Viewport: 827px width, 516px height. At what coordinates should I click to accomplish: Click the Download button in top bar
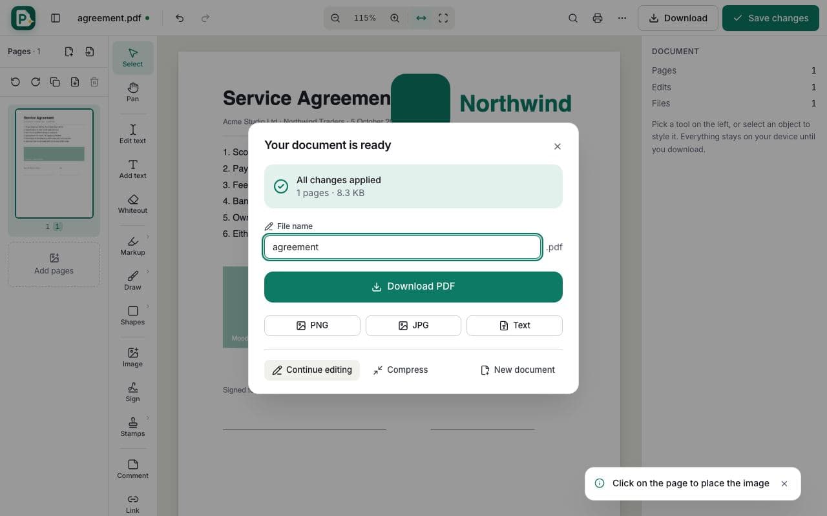[678, 18]
